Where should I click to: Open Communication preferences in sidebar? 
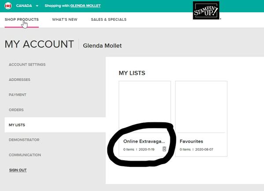click(25, 155)
